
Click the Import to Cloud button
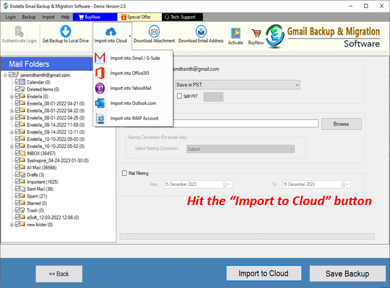(263, 273)
